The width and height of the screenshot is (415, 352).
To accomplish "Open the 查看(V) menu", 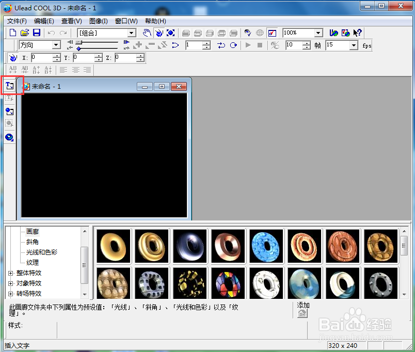I will [x=71, y=21].
